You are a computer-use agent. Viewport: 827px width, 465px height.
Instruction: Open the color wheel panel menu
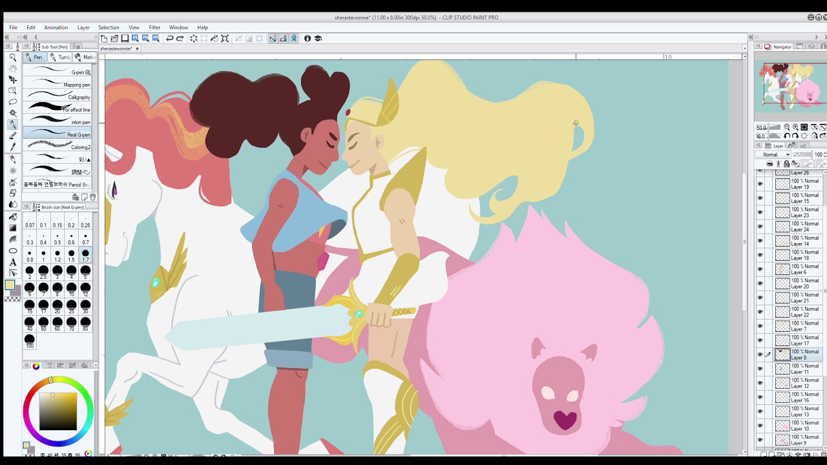(26, 366)
